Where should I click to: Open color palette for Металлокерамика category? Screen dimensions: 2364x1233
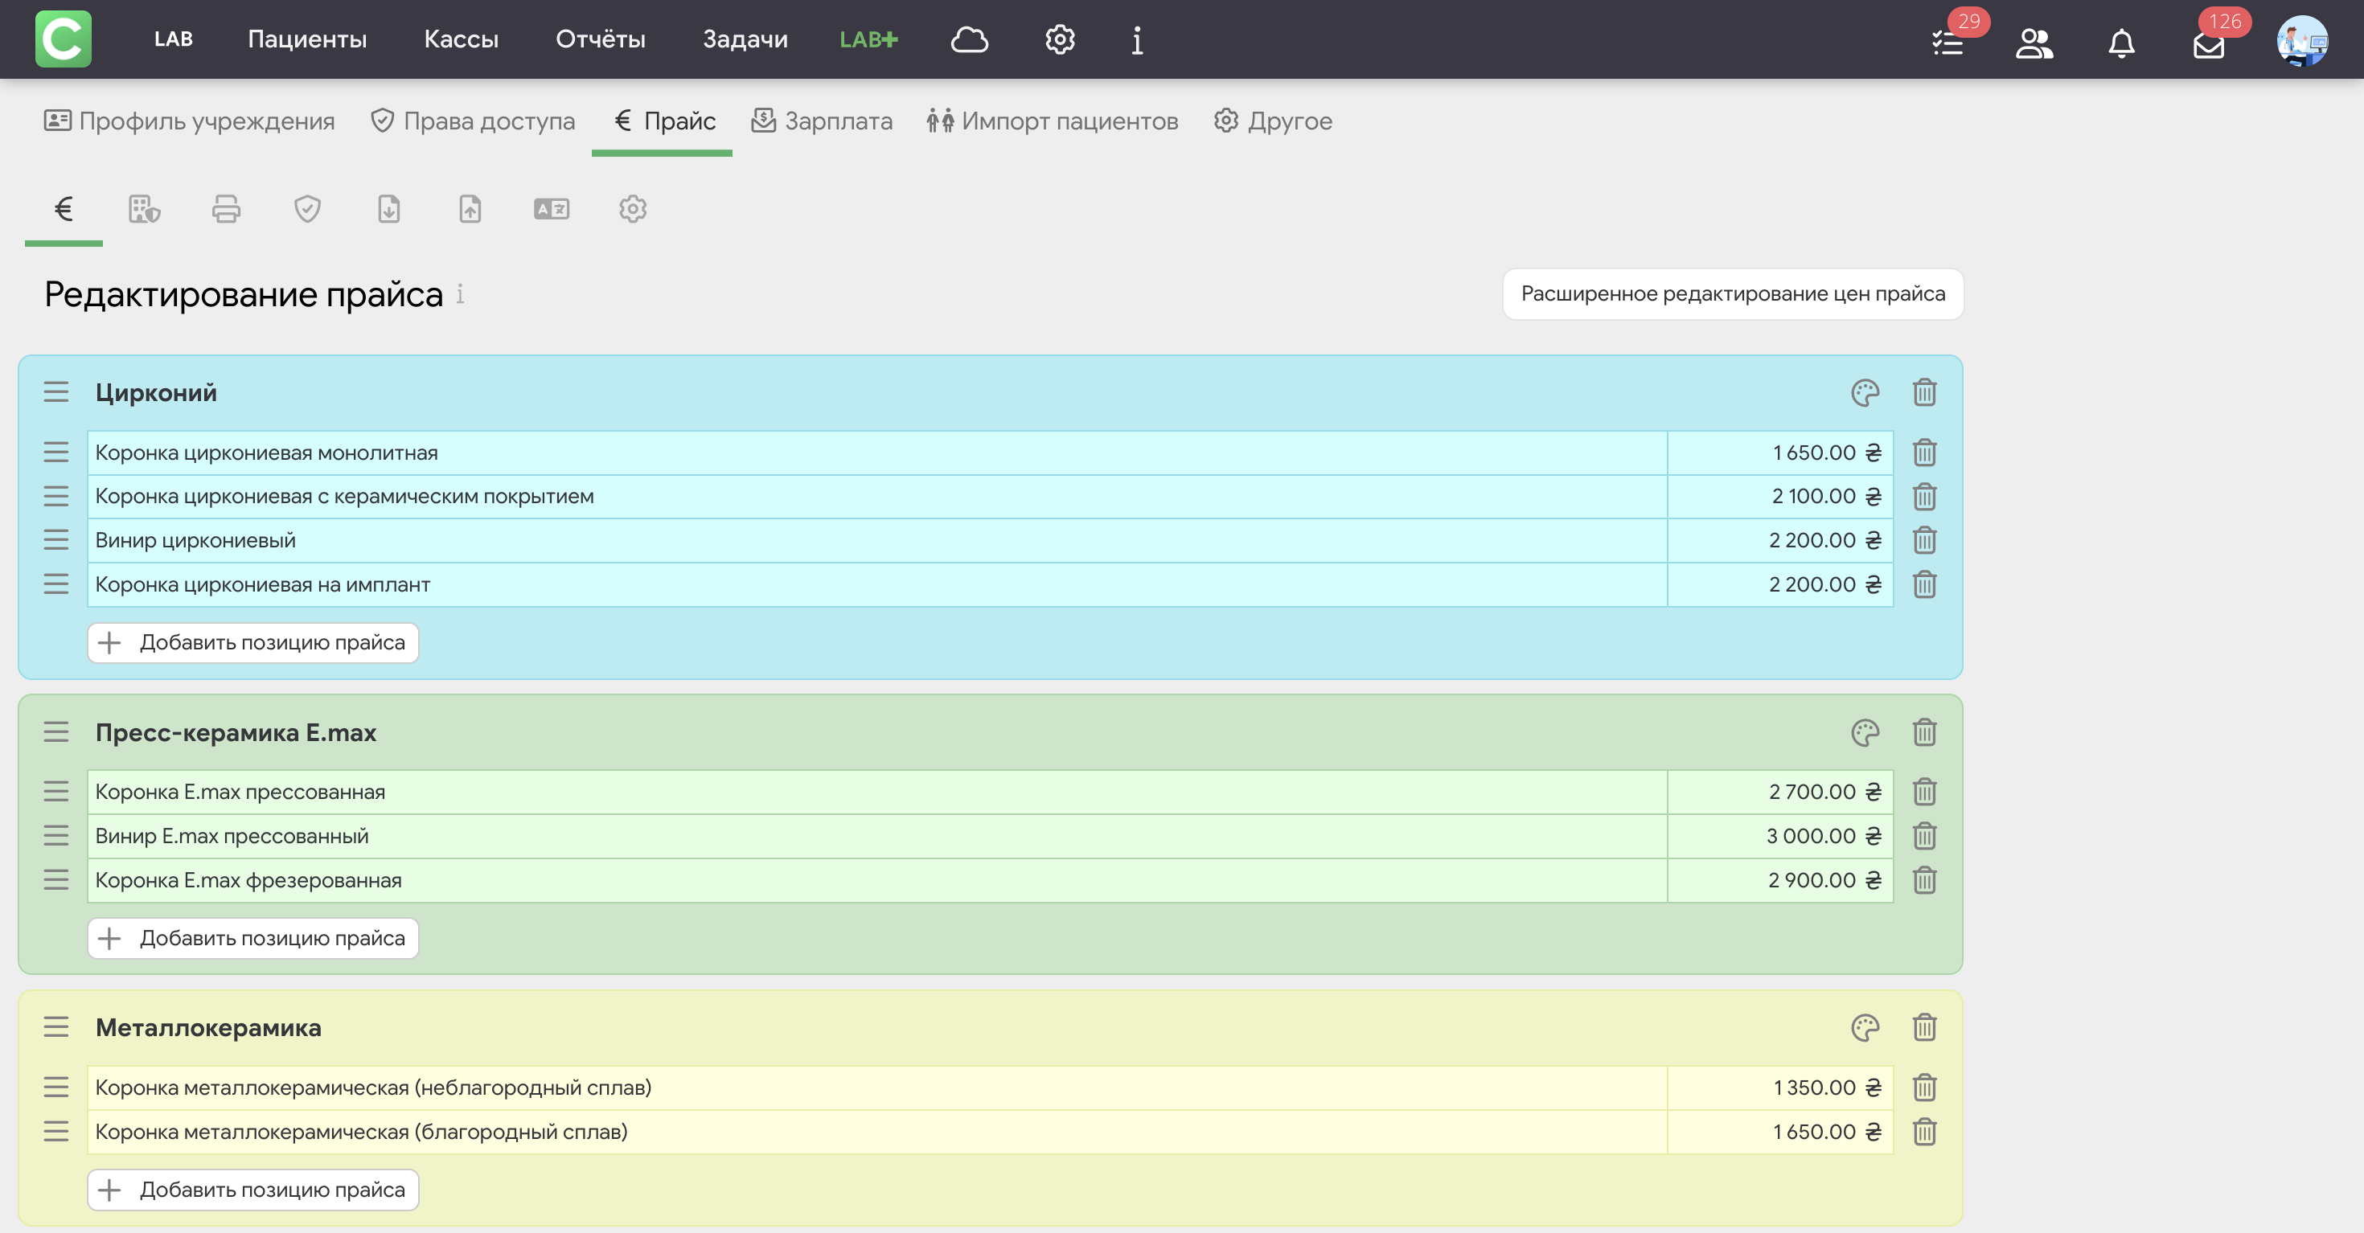(x=1865, y=1027)
